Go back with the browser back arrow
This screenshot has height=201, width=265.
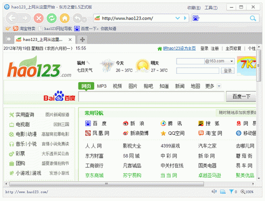[12, 18]
